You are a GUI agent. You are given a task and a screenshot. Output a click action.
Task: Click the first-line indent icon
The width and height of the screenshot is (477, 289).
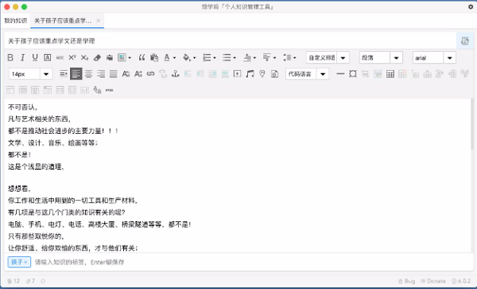(x=64, y=74)
